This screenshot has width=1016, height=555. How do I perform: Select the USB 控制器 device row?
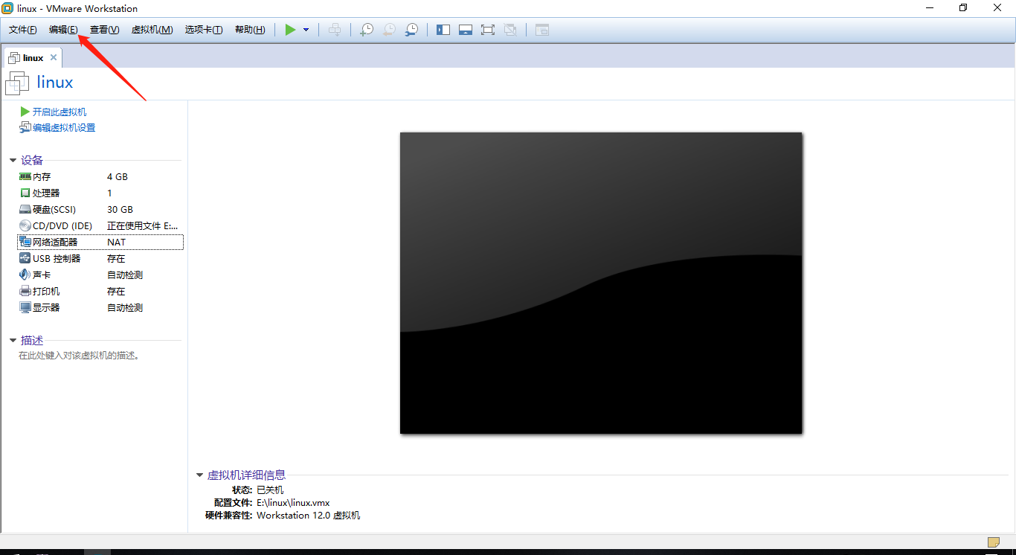pyautogui.click(x=100, y=259)
